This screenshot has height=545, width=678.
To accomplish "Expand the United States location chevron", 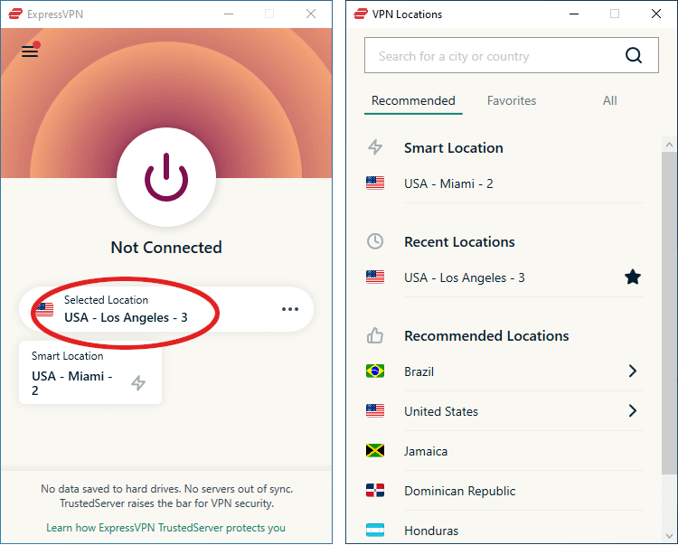I will point(633,410).
